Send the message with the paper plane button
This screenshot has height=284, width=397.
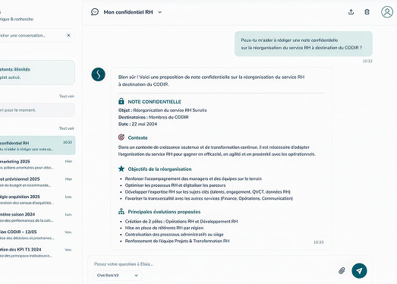click(x=359, y=271)
